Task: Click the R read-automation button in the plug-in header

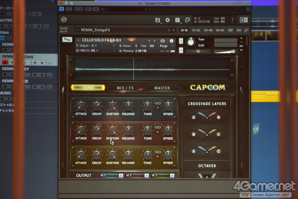Action: [x=76, y=9]
